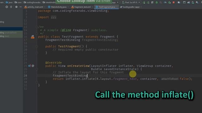Viewport: 202px width, 113px height.
Task: Select the (test) package tree item
Action: [11, 36]
